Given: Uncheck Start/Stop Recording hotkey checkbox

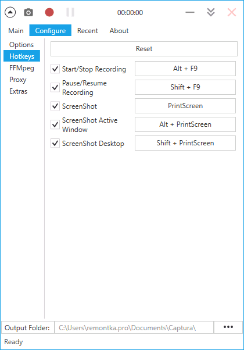Looking at the screenshot, I should click(x=55, y=69).
